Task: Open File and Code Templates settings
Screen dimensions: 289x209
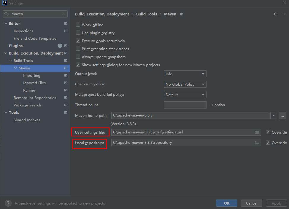Action: (35, 38)
